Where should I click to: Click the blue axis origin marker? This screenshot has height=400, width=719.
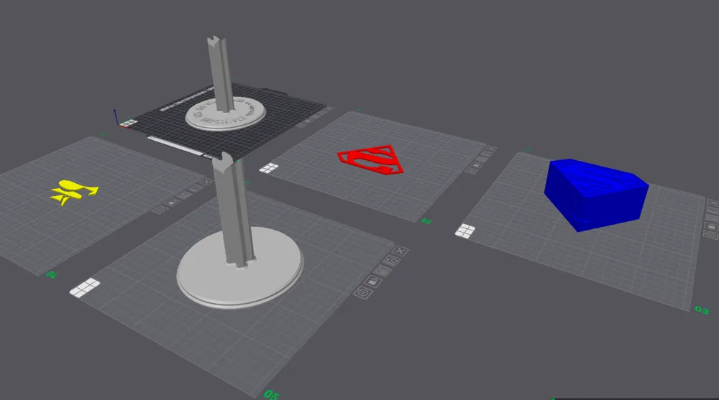115,117
